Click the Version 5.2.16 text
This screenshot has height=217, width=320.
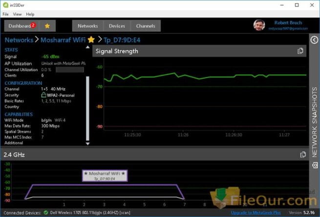301,213
